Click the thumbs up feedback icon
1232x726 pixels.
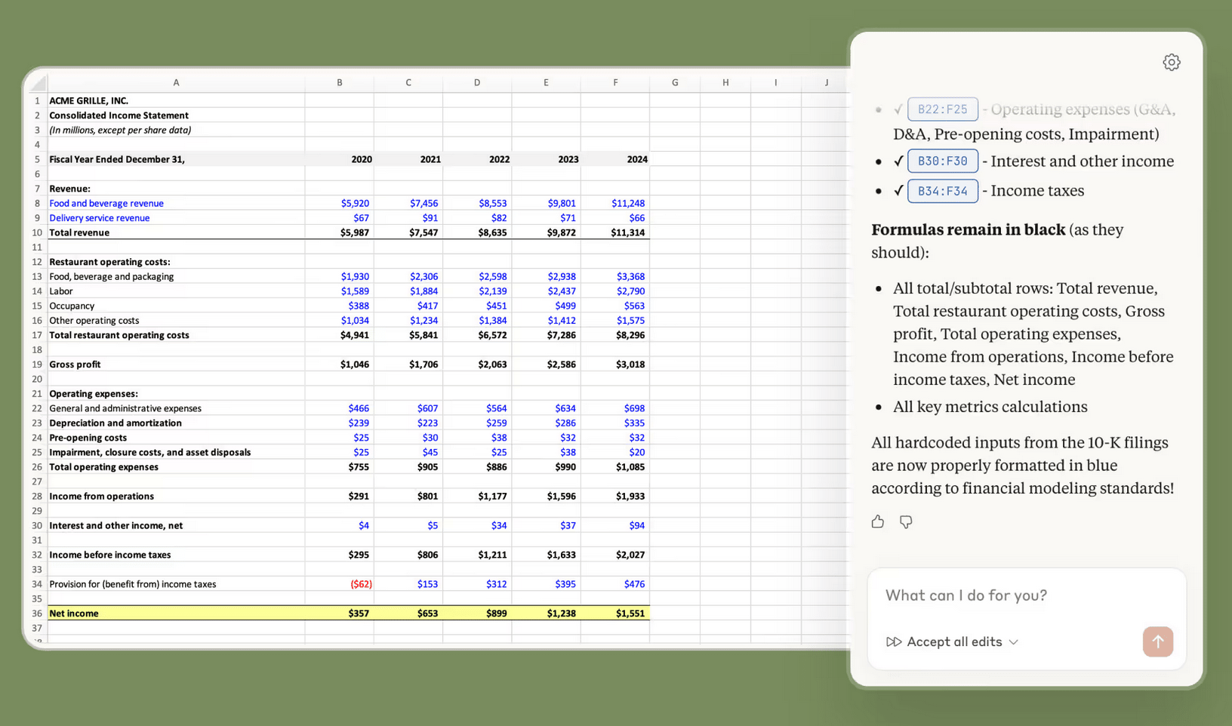coord(877,521)
